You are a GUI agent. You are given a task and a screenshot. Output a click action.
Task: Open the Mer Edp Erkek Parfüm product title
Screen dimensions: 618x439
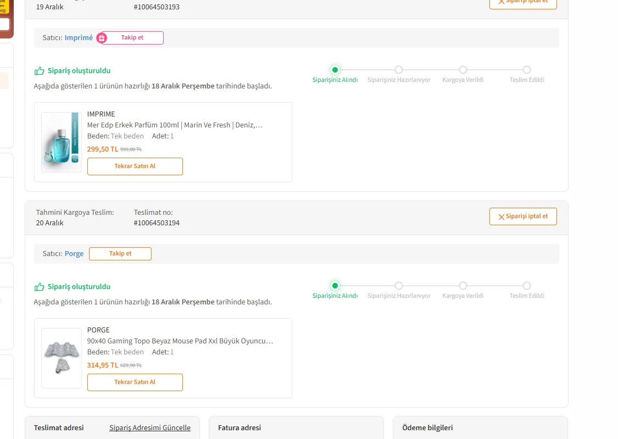pos(175,125)
